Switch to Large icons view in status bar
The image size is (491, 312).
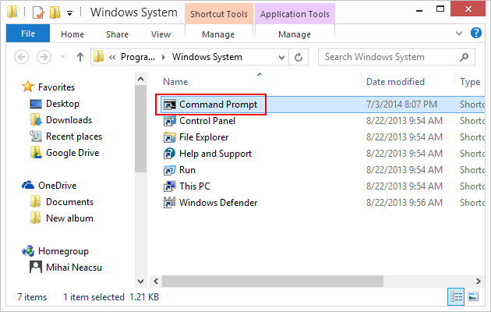(472, 297)
